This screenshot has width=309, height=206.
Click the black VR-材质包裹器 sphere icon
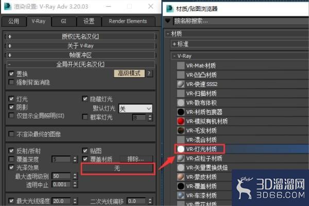181,112
